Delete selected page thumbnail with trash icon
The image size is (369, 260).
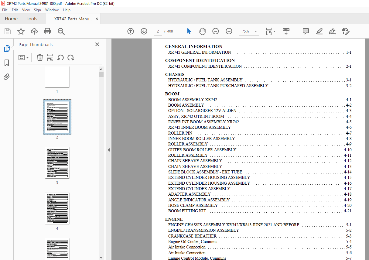click(x=40, y=57)
